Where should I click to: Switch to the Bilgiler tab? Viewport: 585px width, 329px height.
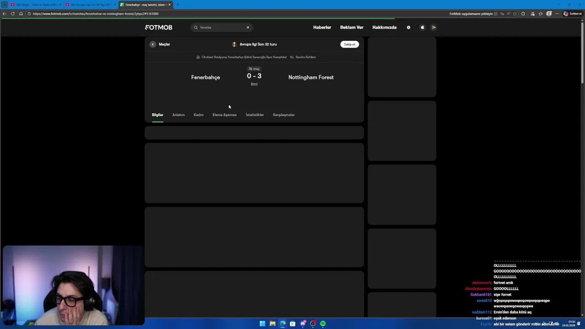[x=158, y=115]
